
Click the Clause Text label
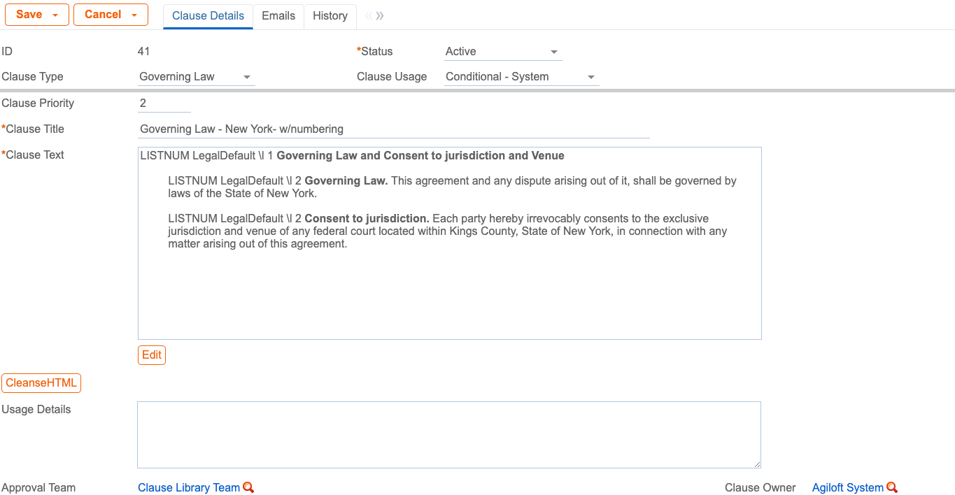(33, 155)
